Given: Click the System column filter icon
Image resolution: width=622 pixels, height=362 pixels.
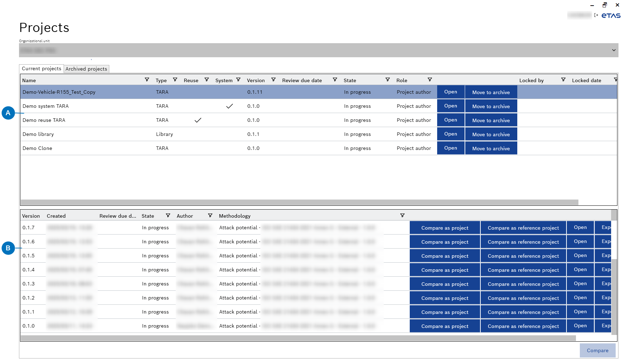Looking at the screenshot, I should click(x=238, y=80).
